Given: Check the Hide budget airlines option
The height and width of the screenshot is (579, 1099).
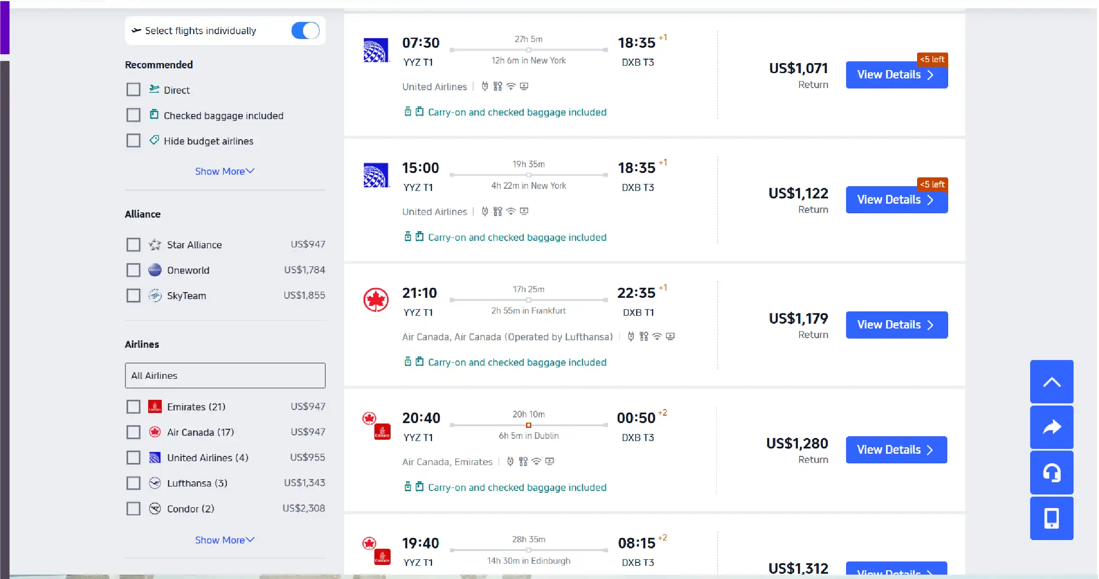Looking at the screenshot, I should click(133, 141).
